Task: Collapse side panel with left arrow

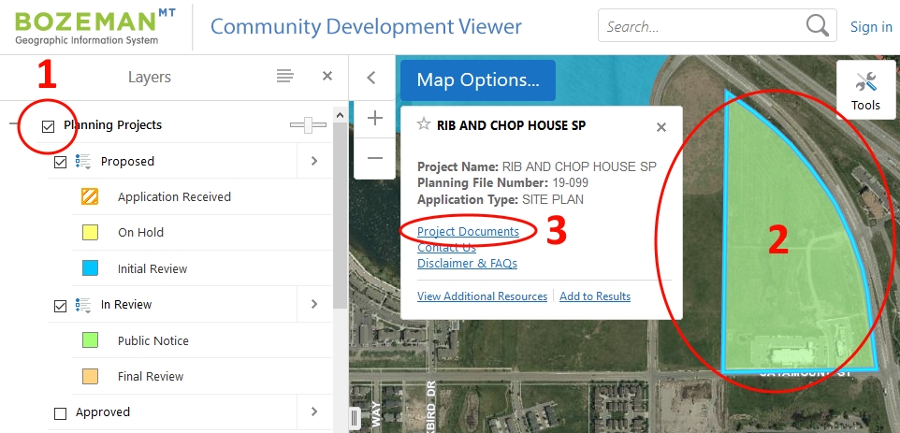Action: [370, 78]
